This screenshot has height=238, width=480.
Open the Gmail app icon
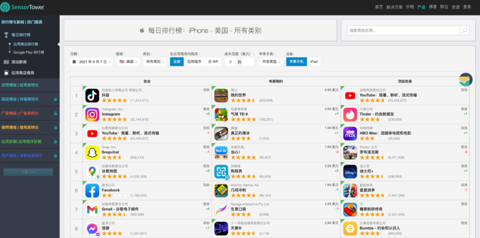pyautogui.click(x=92, y=209)
